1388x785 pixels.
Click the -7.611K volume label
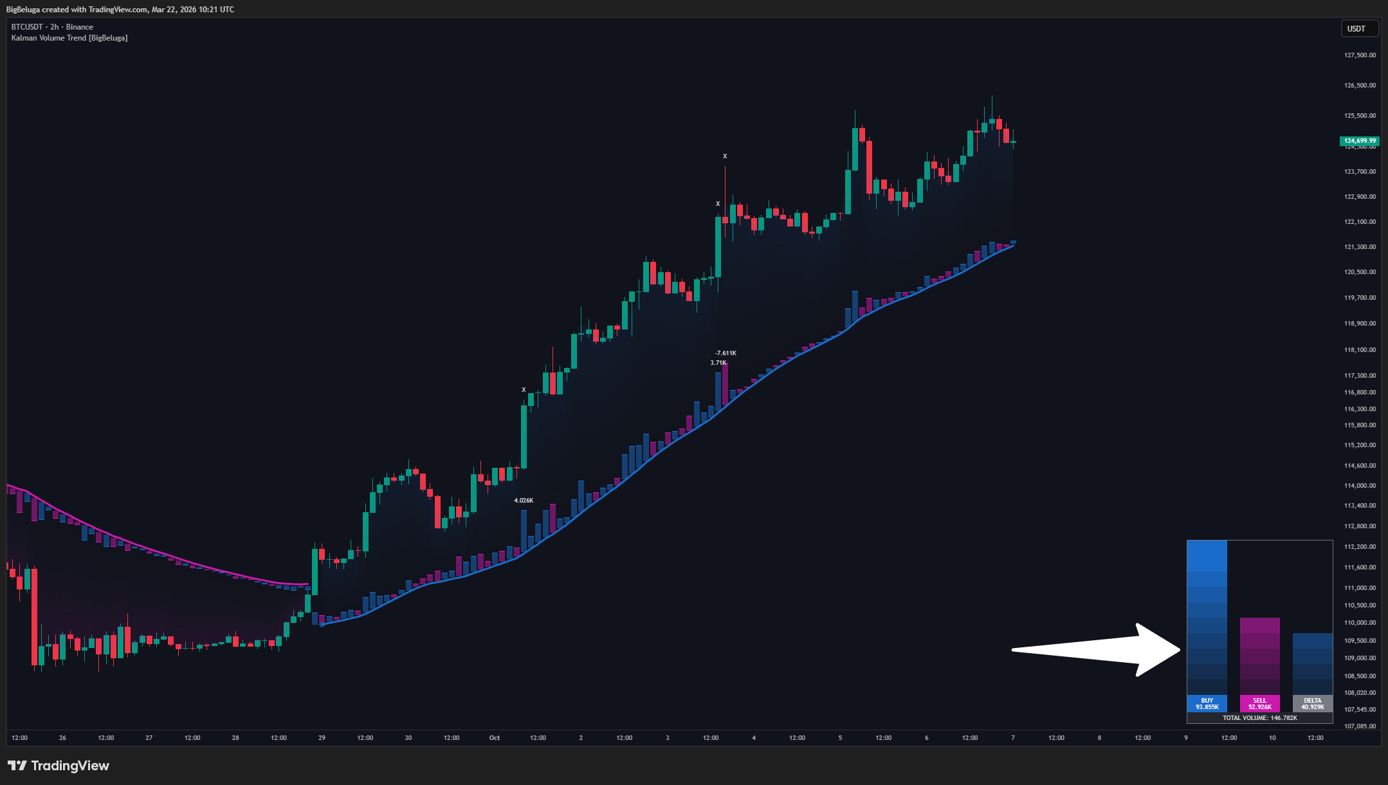(726, 353)
